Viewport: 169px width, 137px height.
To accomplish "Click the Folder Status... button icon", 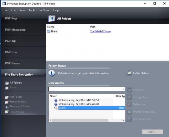I will 130,73.
